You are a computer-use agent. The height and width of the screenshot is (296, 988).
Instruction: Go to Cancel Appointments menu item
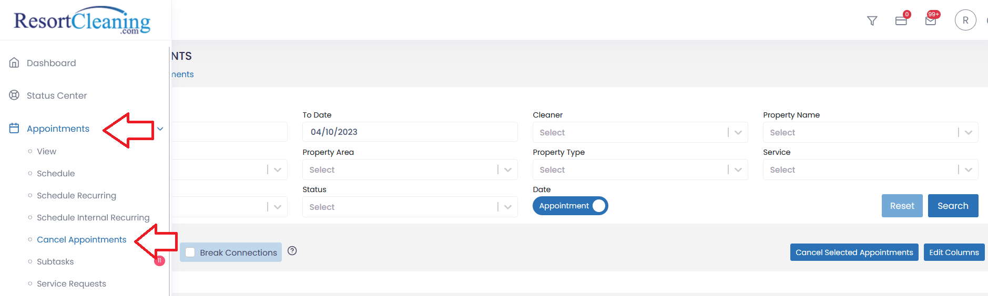(x=82, y=240)
